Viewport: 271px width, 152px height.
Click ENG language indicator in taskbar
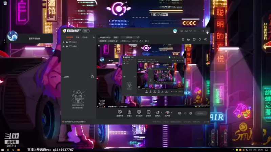[x=254, y=150]
